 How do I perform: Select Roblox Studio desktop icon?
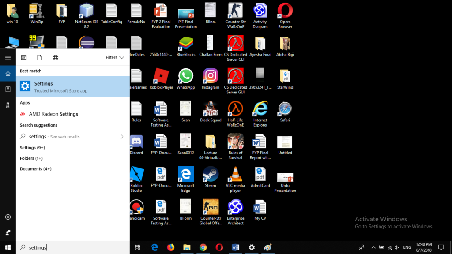(x=136, y=179)
